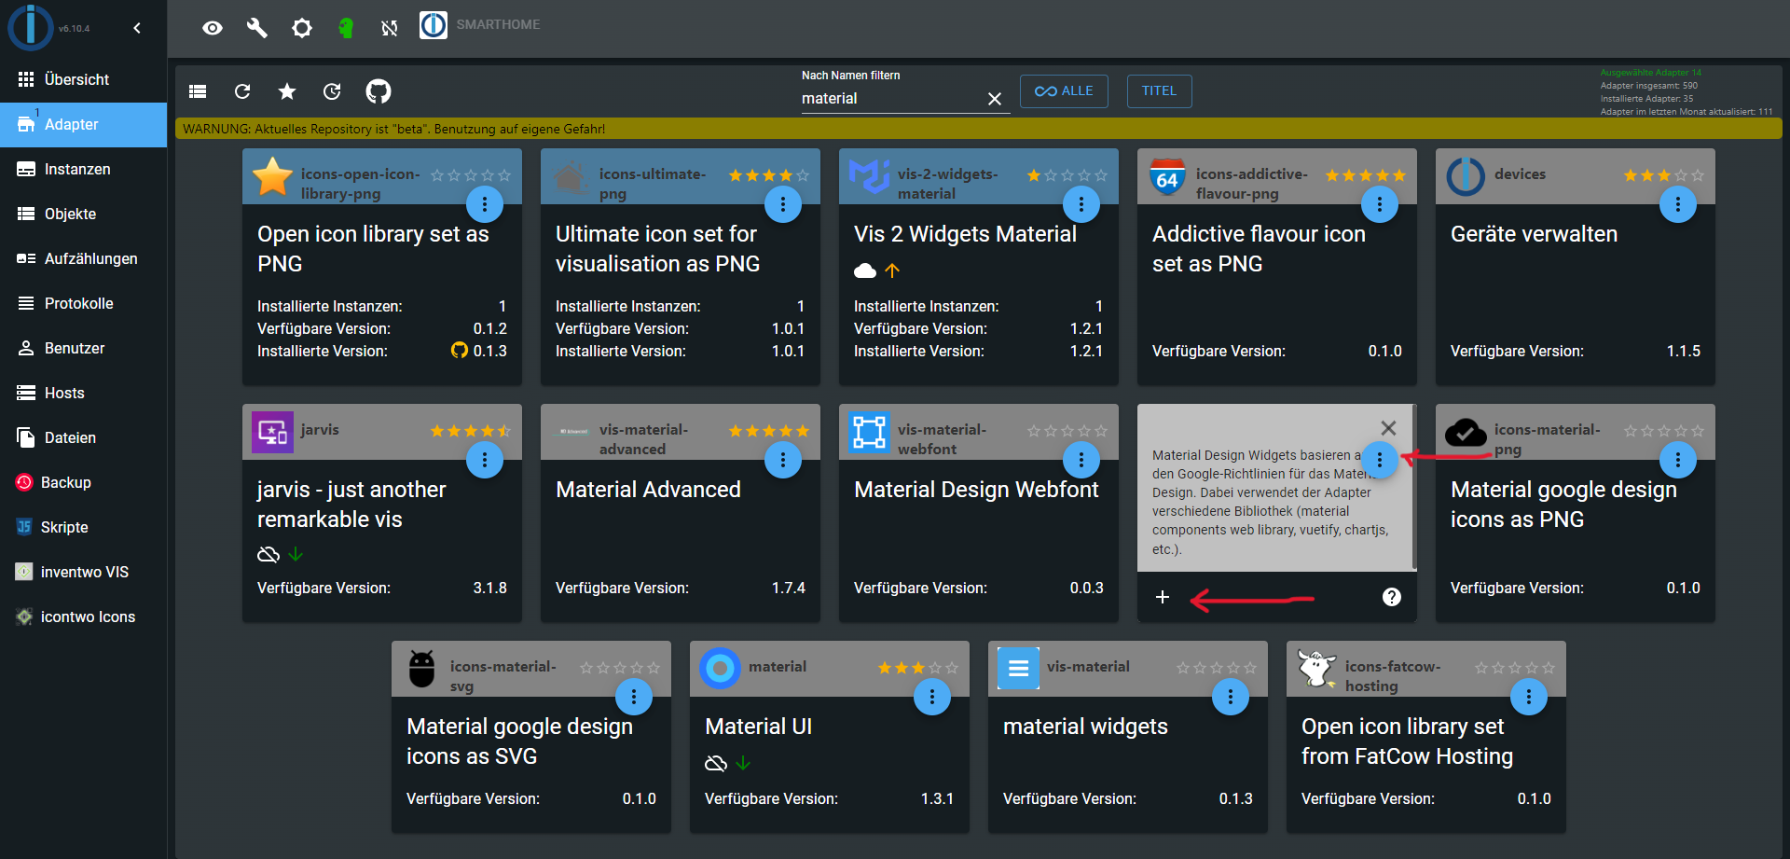
Task: Open inventwo VIS entry
Action: point(84,572)
